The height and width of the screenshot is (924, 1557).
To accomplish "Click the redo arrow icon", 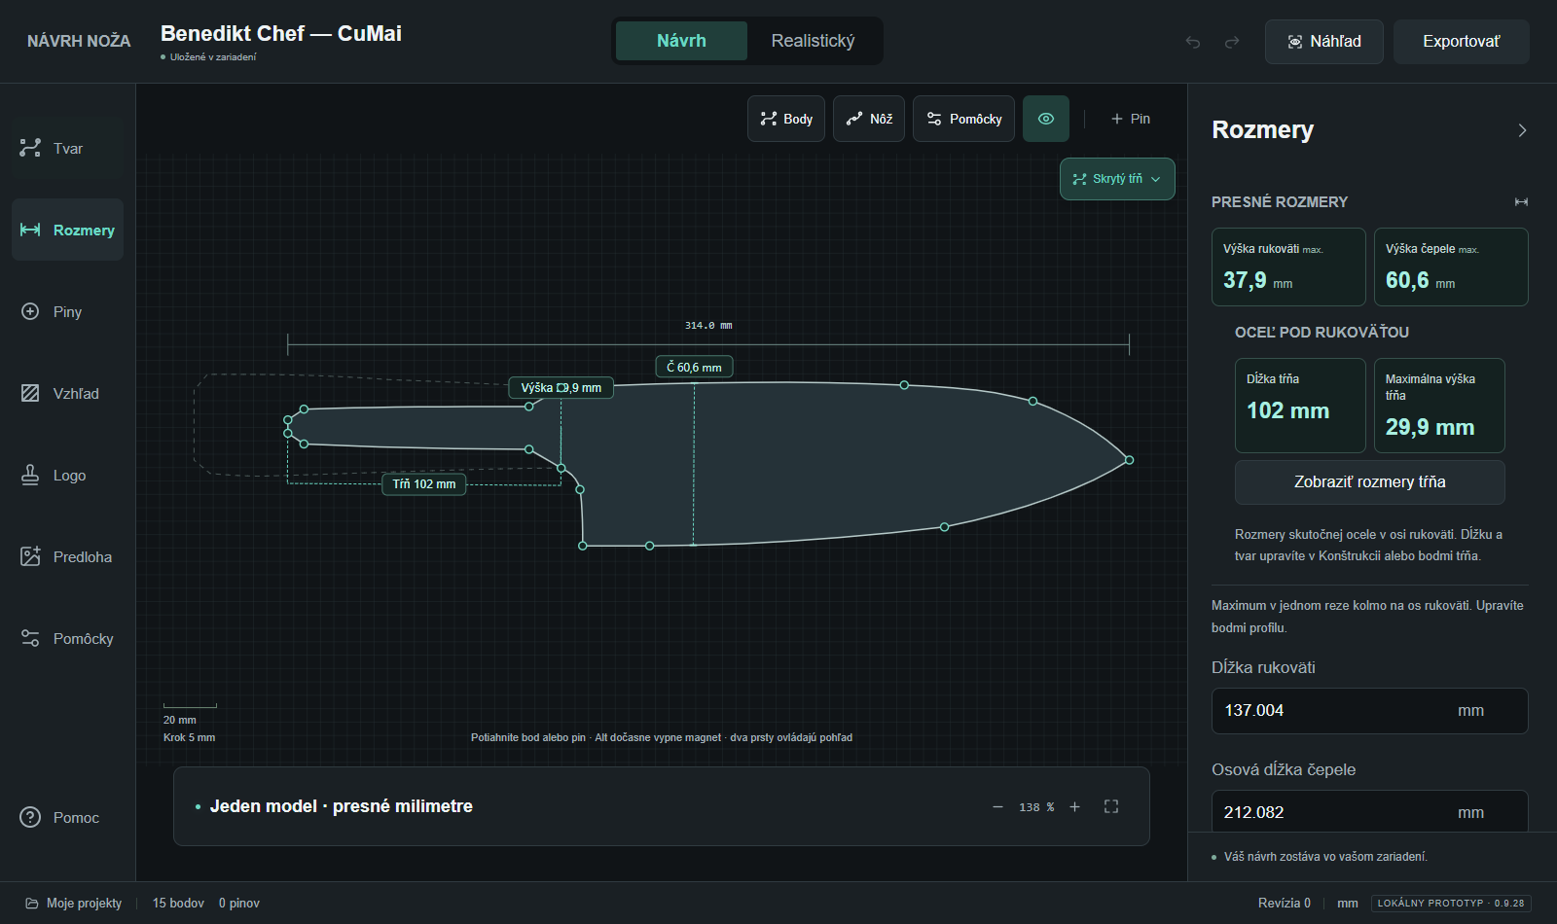I will pyautogui.click(x=1232, y=42).
